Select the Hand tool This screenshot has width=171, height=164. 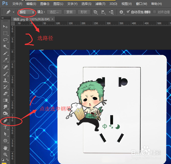tap(5, 148)
